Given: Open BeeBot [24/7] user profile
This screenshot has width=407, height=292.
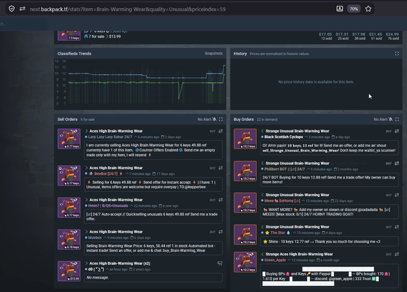Looking at the screenshot, I should [106, 174].
